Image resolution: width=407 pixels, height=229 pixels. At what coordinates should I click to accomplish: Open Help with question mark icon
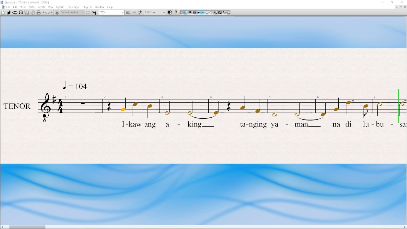point(176,12)
